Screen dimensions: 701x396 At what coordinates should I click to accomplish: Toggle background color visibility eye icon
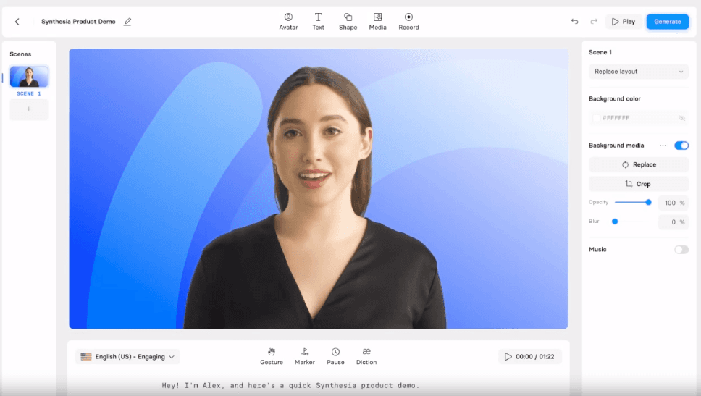[681, 118]
